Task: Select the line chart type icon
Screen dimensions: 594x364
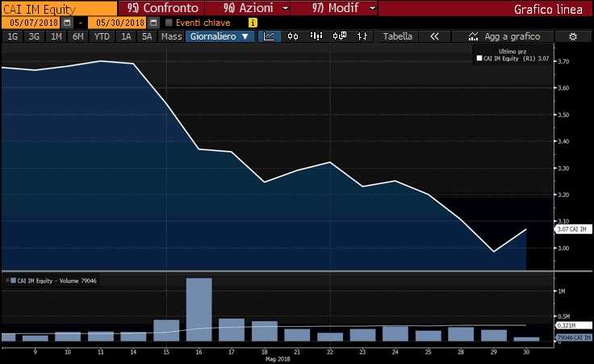Action: [x=270, y=36]
